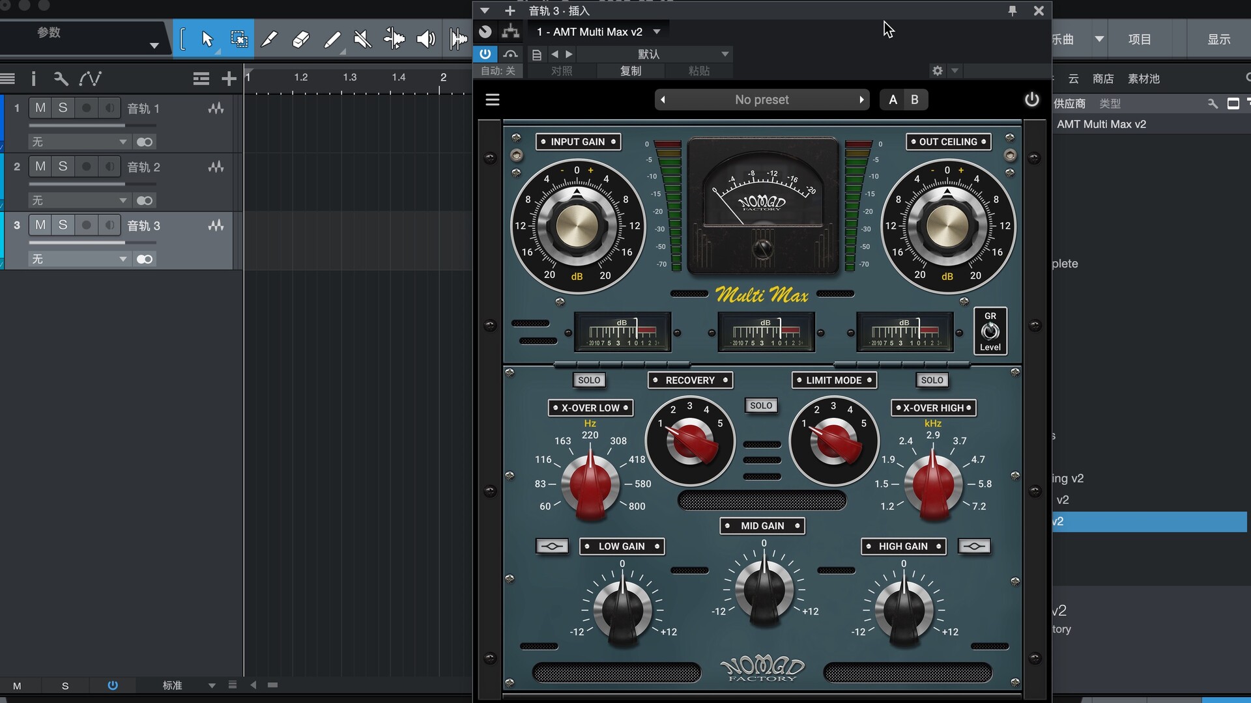The image size is (1251, 703).
Task: Toggle plugin bypass power button
Action: (485, 54)
